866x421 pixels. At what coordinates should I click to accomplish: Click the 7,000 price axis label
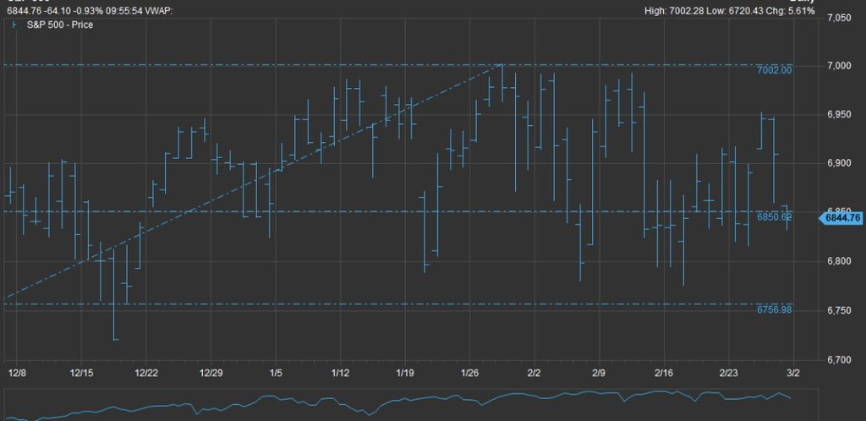[839, 66]
